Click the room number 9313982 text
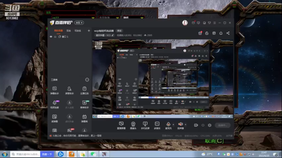The height and width of the screenshot is (158, 282). [x=137, y=35]
